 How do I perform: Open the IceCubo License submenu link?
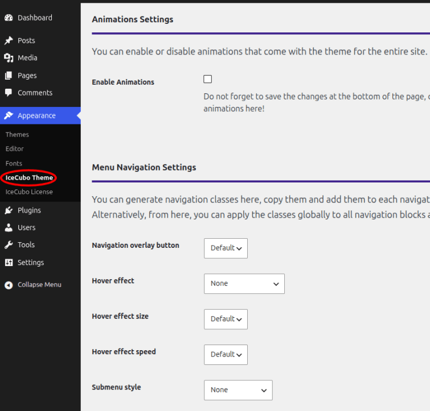(x=29, y=192)
